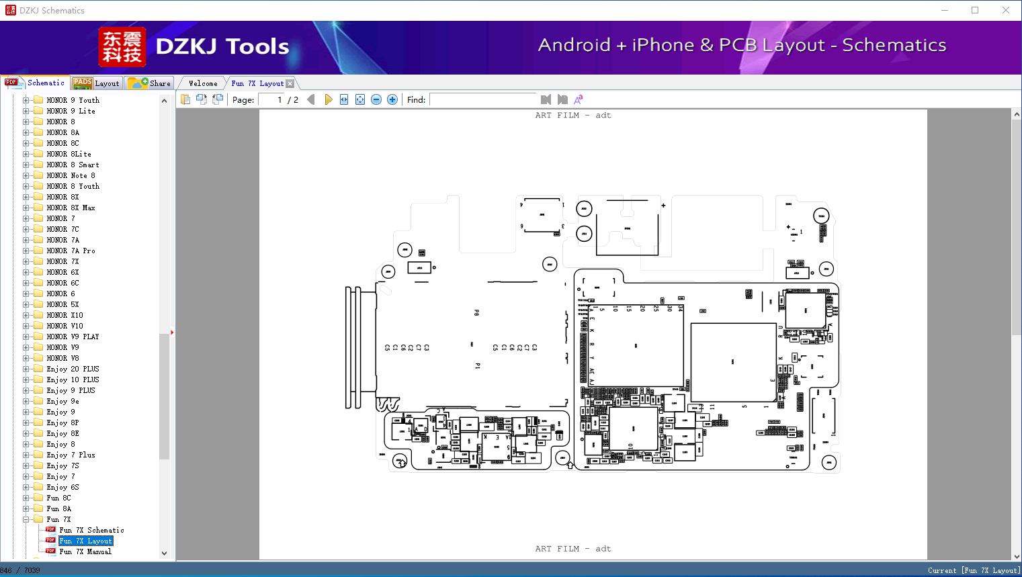
Task: Select the Fun 8A folder
Action: point(58,508)
